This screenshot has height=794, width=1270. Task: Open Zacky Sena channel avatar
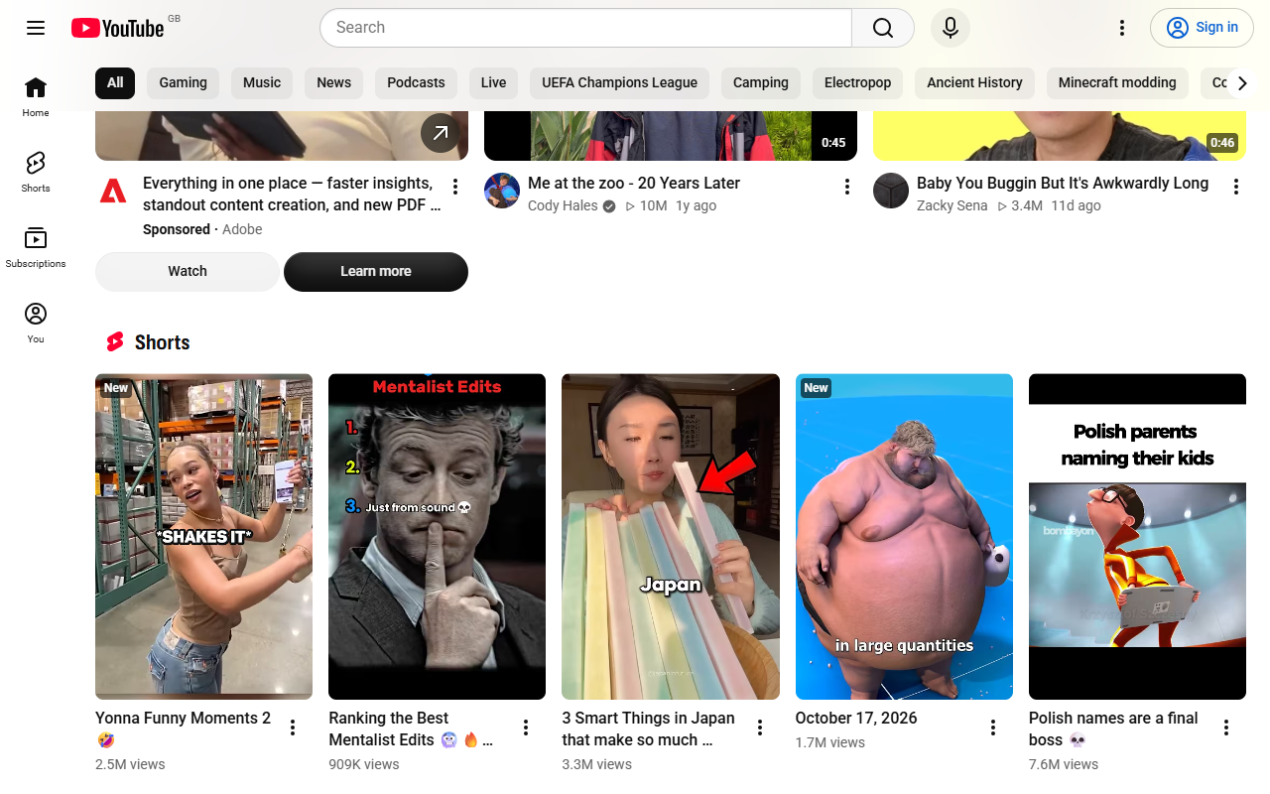point(891,191)
